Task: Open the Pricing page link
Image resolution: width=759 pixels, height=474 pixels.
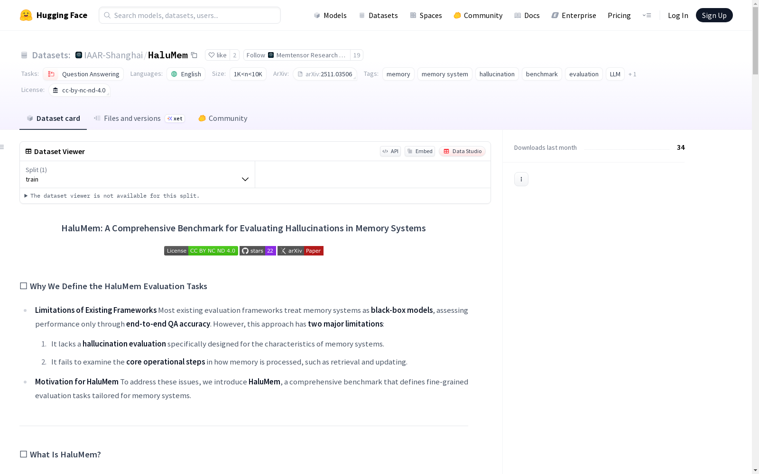Action: 619,15
